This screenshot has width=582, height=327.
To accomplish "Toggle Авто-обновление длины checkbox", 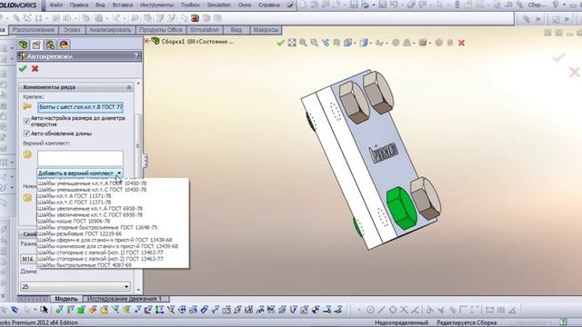I will pos(26,134).
